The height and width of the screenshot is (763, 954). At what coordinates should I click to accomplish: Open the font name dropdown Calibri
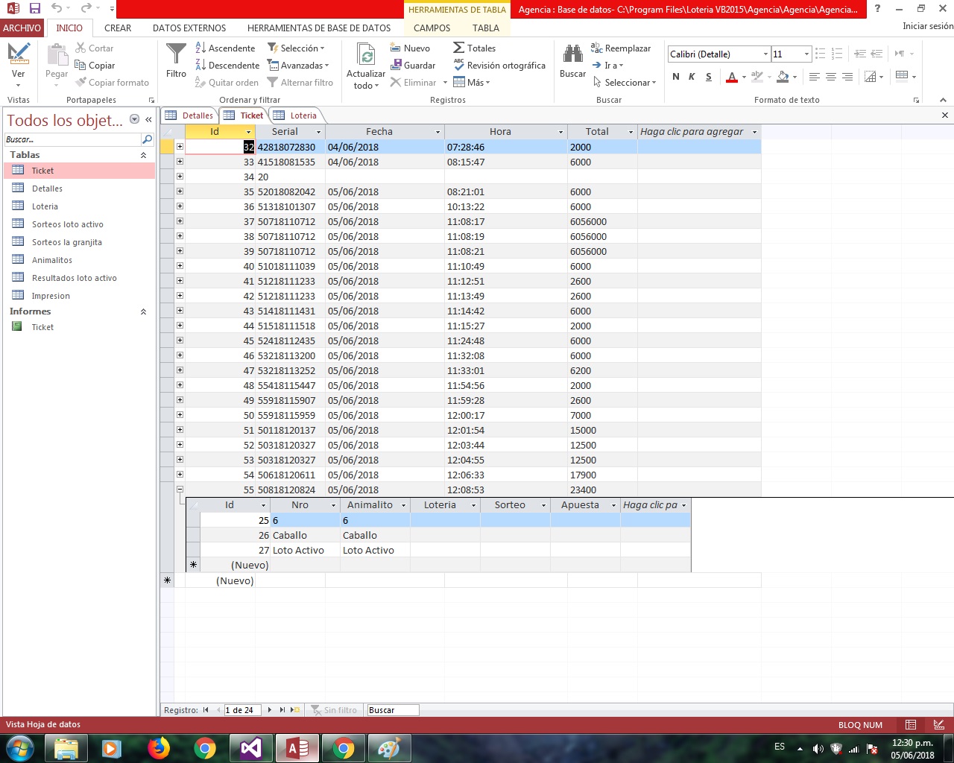(x=765, y=54)
